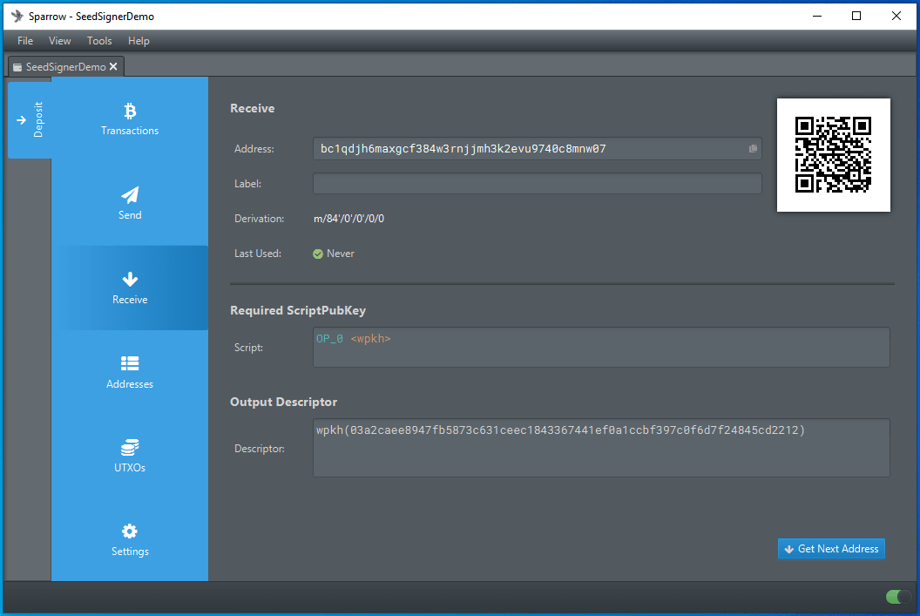Click the Sparrow app logo in the title bar
This screenshot has height=616, width=920.
17,16
